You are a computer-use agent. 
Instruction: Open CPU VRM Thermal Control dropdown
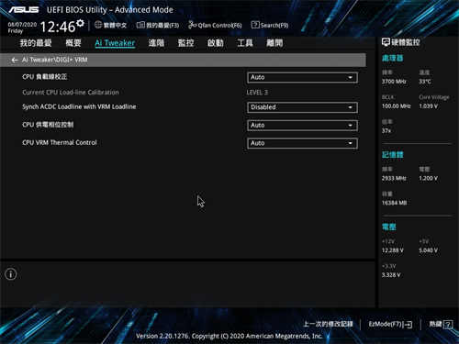coord(302,143)
